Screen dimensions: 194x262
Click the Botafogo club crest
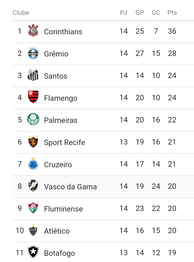click(33, 252)
